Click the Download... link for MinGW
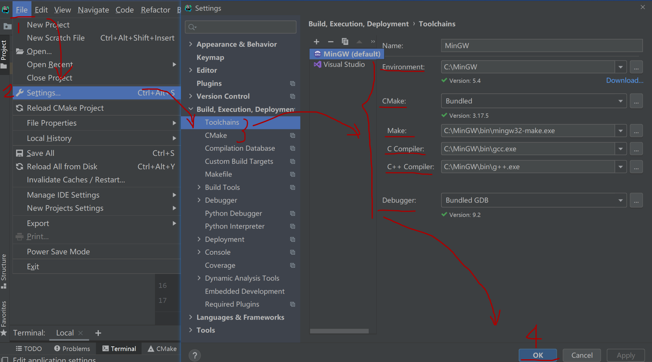 pyautogui.click(x=625, y=80)
